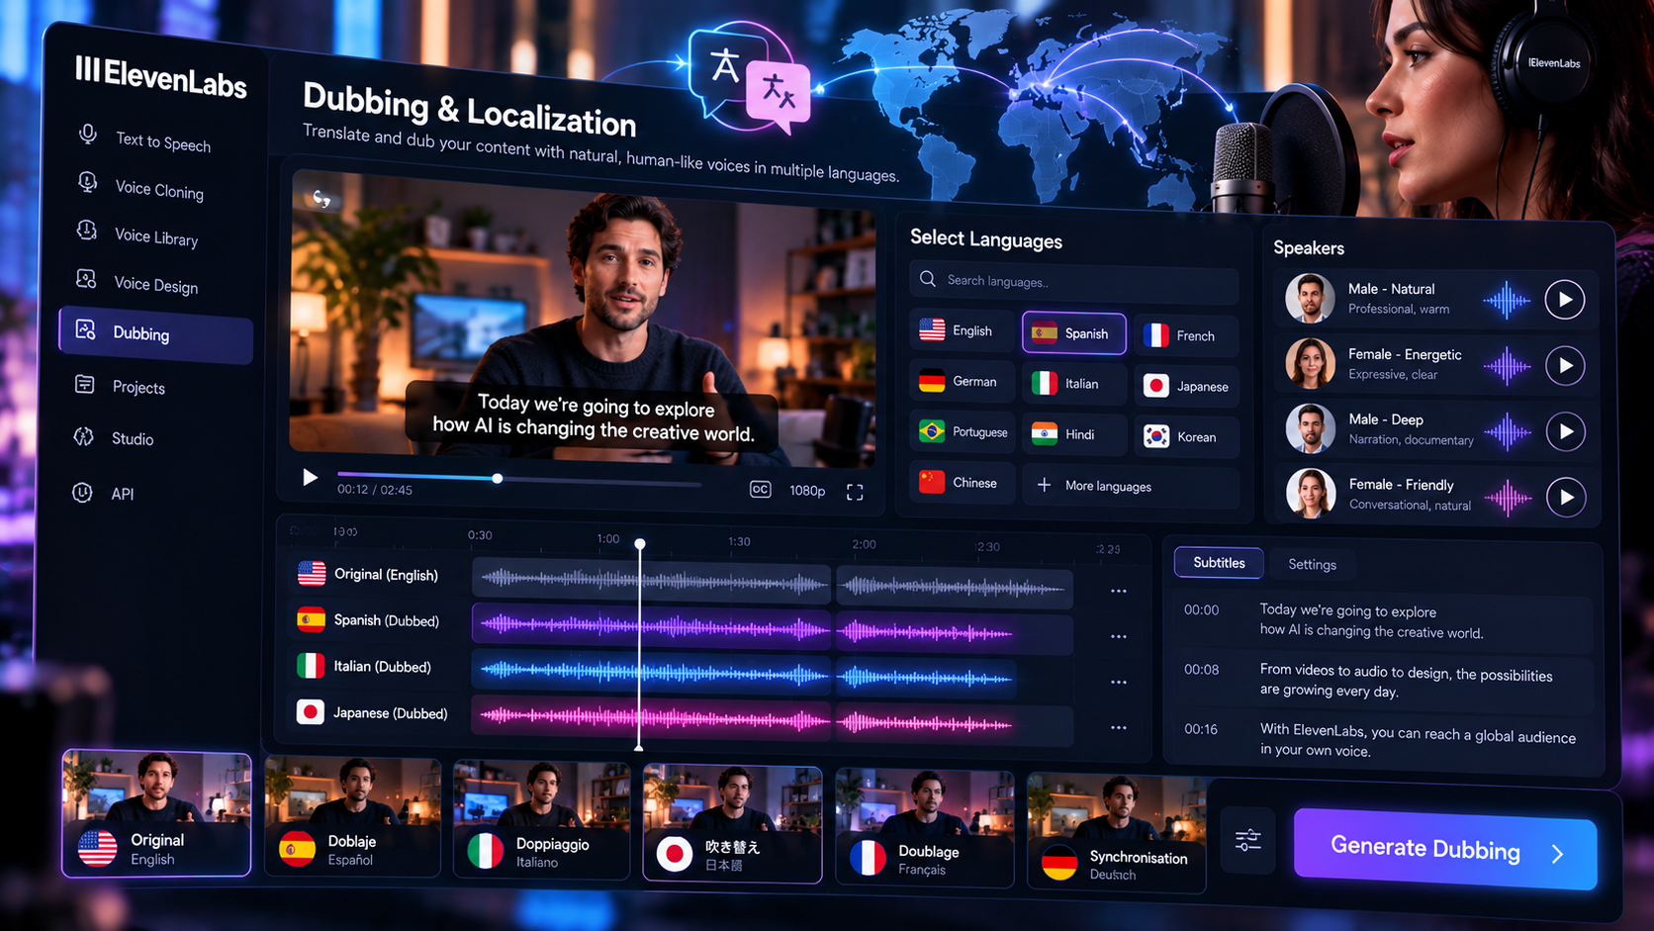
Task: Open Text to Speech in sidebar
Action: [x=144, y=140]
